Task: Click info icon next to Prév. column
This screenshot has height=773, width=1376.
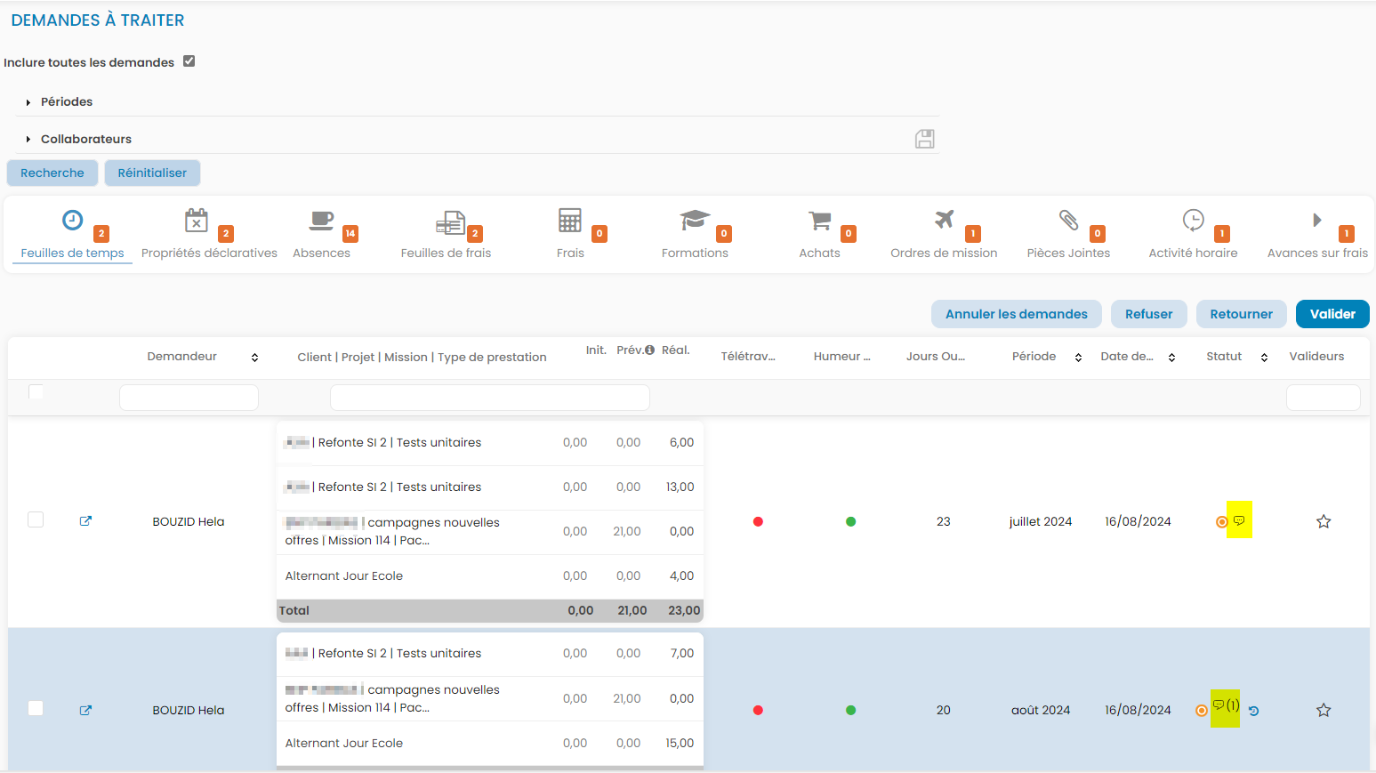Action: (649, 350)
